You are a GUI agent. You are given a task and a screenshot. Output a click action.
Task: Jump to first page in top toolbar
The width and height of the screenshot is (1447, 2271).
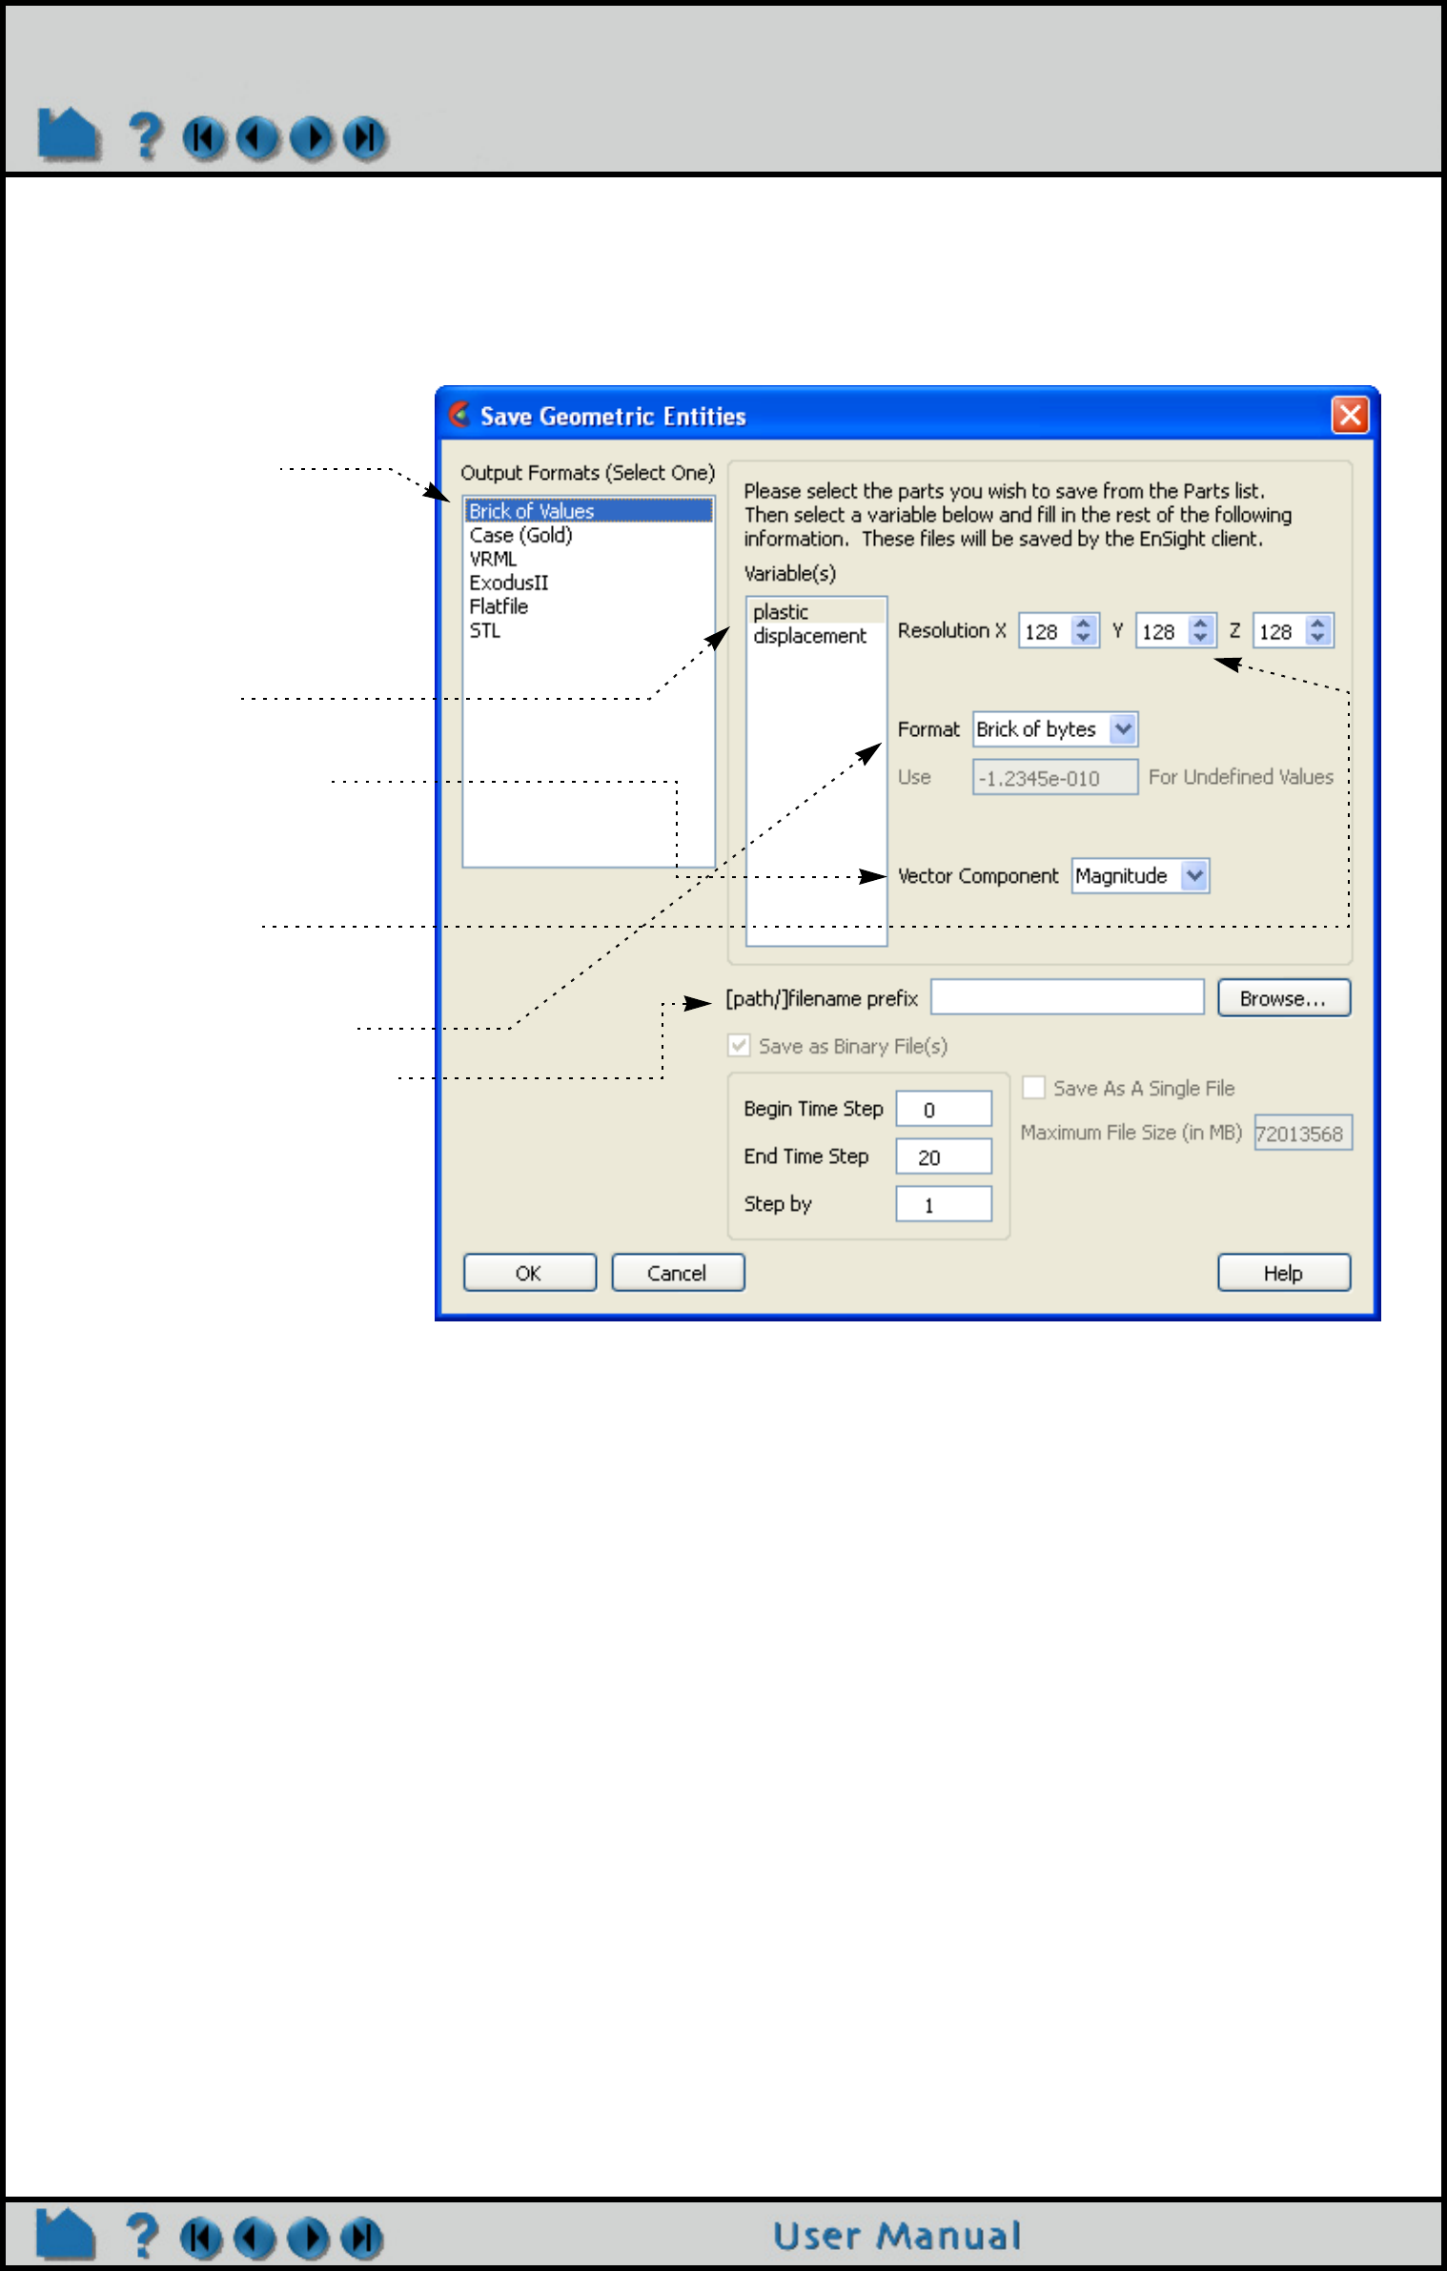204,138
